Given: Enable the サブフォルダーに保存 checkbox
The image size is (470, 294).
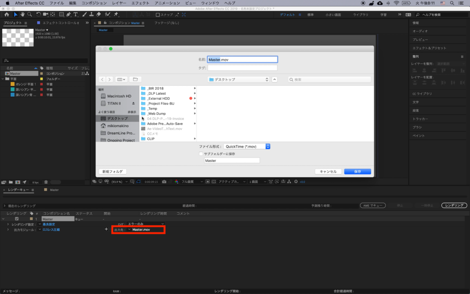Looking at the screenshot, I should tap(201, 154).
